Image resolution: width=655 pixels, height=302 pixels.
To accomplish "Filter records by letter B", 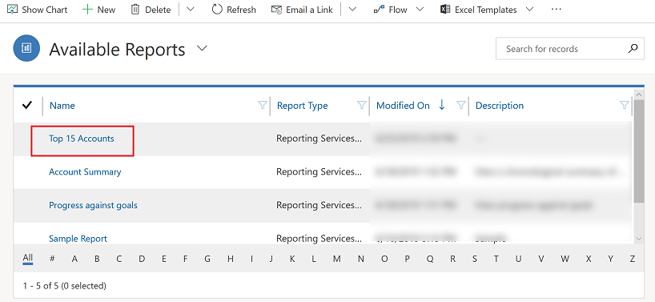I will (97, 259).
